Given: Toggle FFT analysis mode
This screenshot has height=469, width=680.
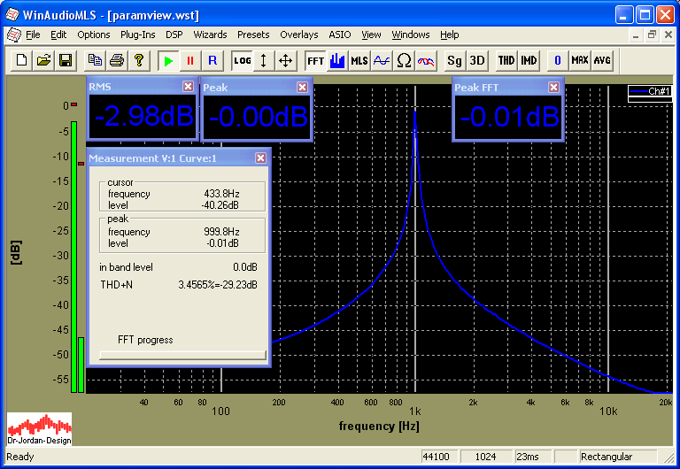Looking at the screenshot, I should (x=315, y=60).
